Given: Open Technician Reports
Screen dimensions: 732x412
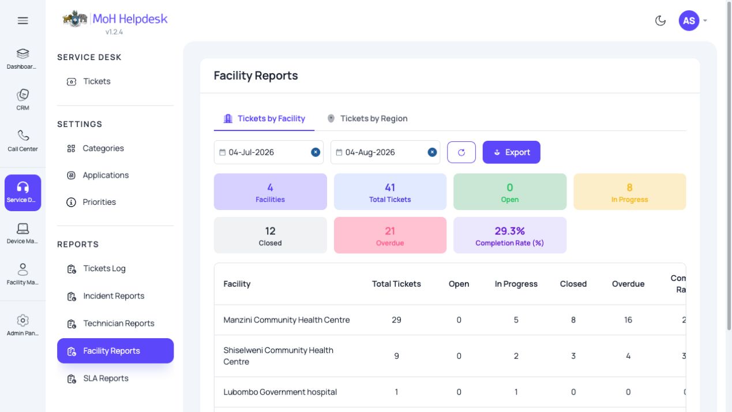Looking at the screenshot, I should 115,323.
